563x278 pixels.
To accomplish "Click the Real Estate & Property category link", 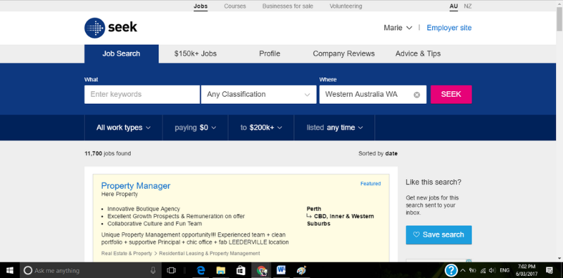I will click(x=127, y=253).
